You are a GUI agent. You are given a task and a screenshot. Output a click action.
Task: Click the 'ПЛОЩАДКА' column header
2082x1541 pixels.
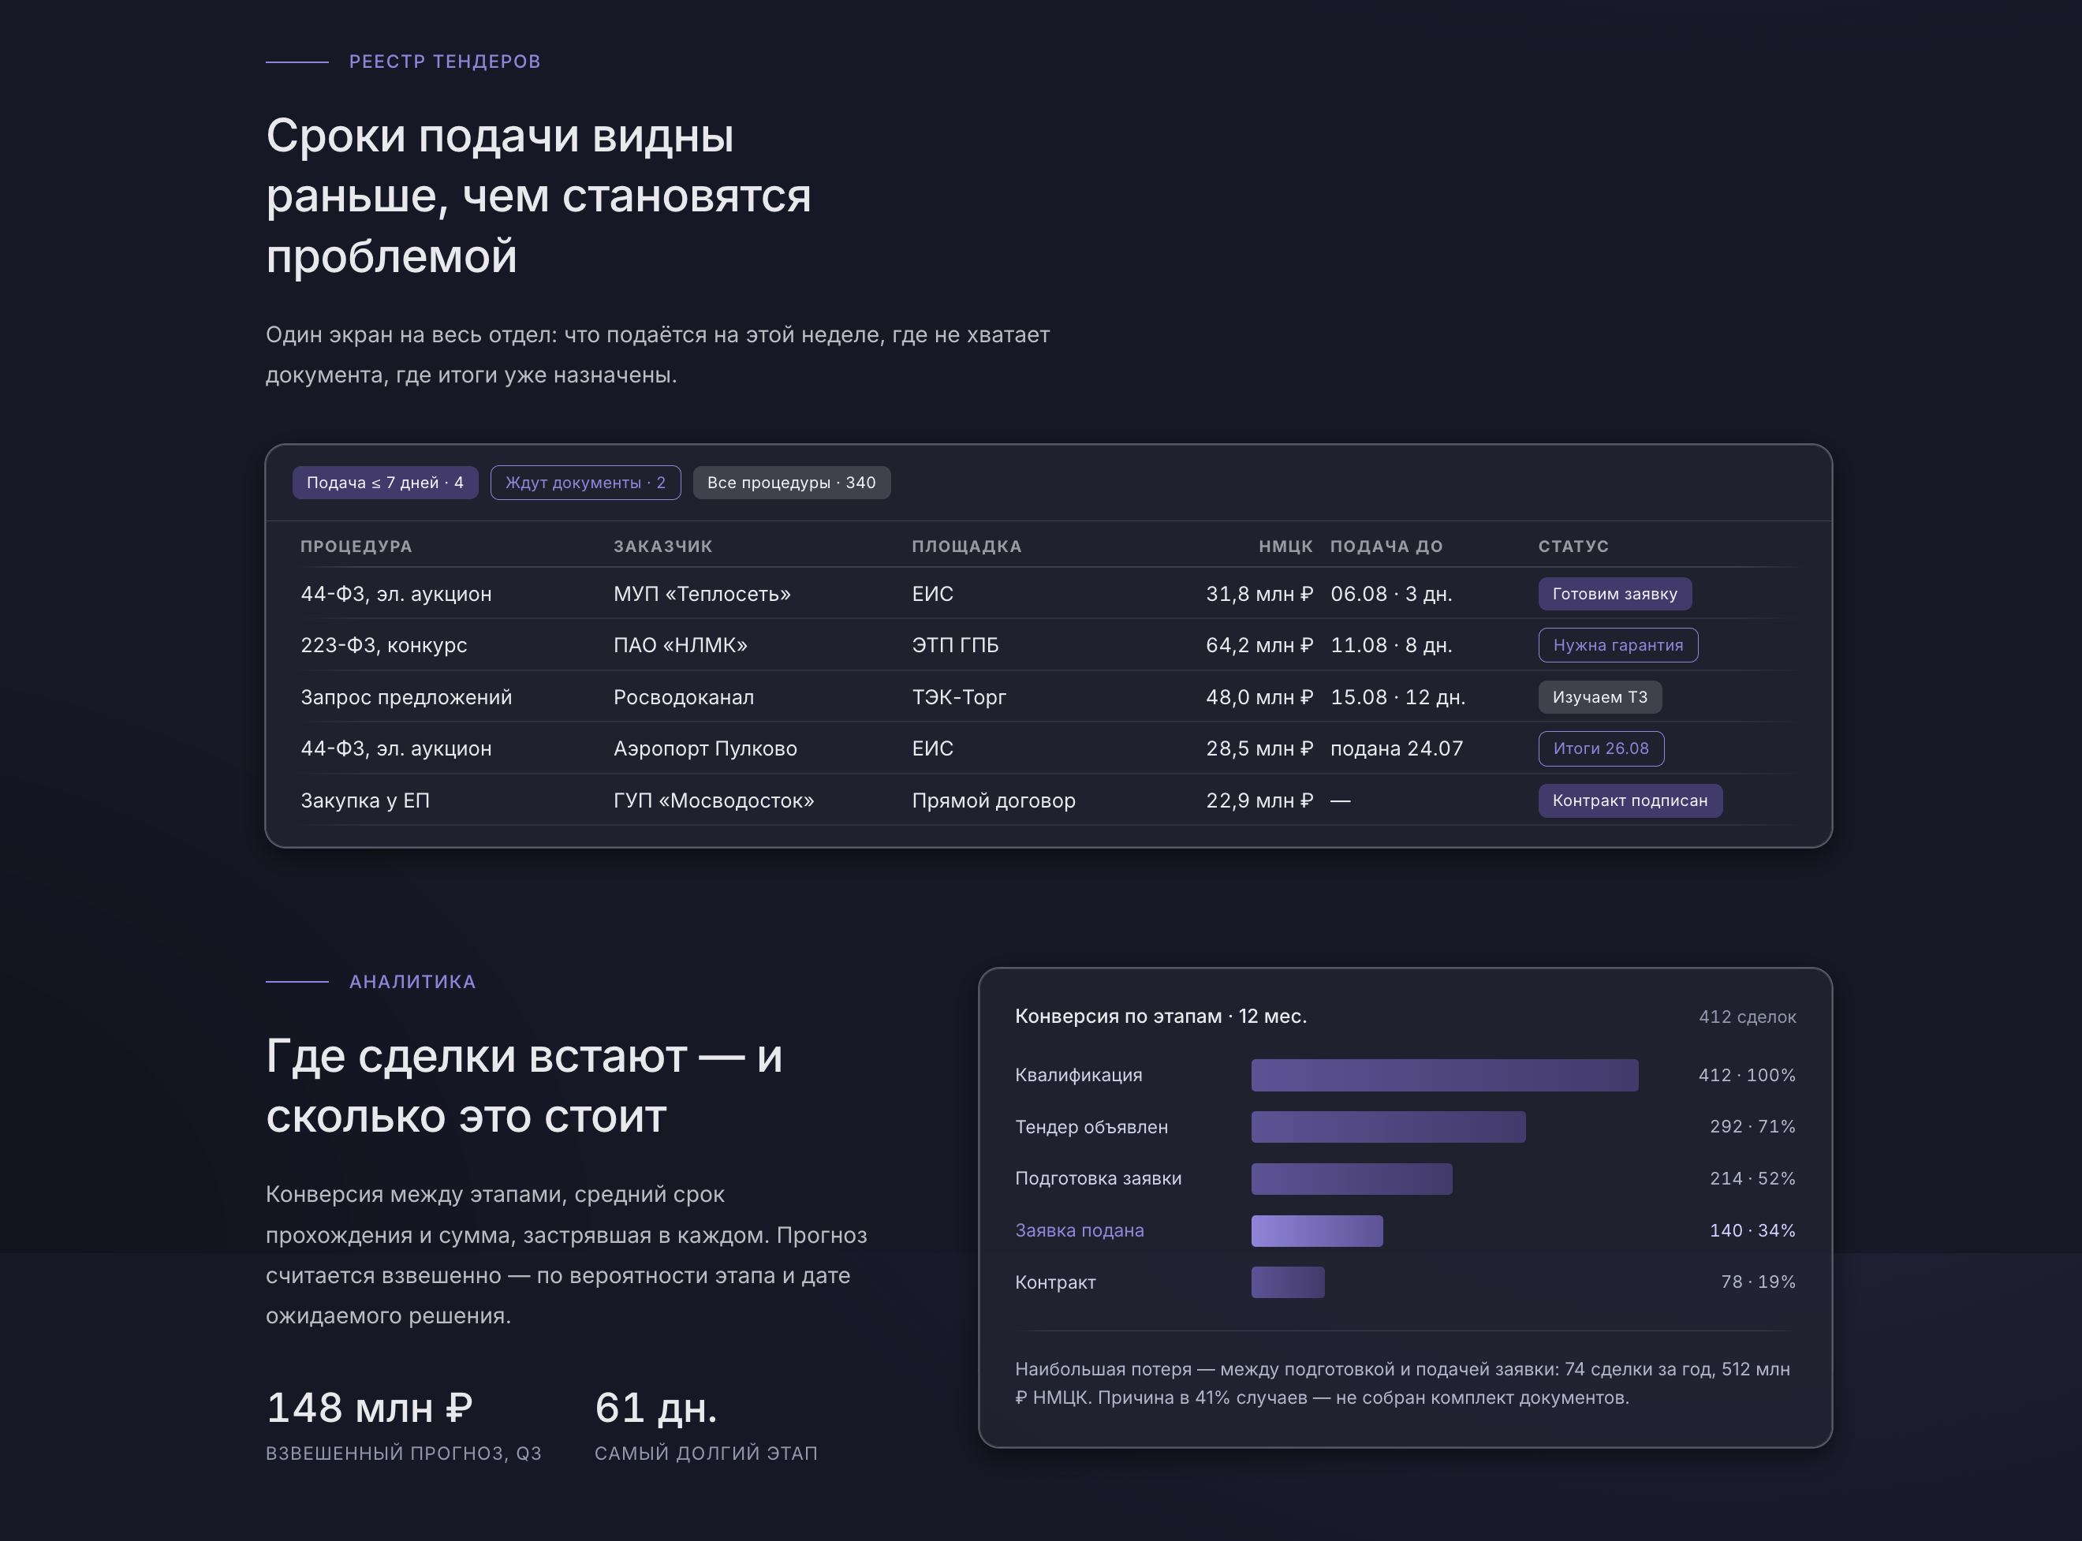point(966,547)
